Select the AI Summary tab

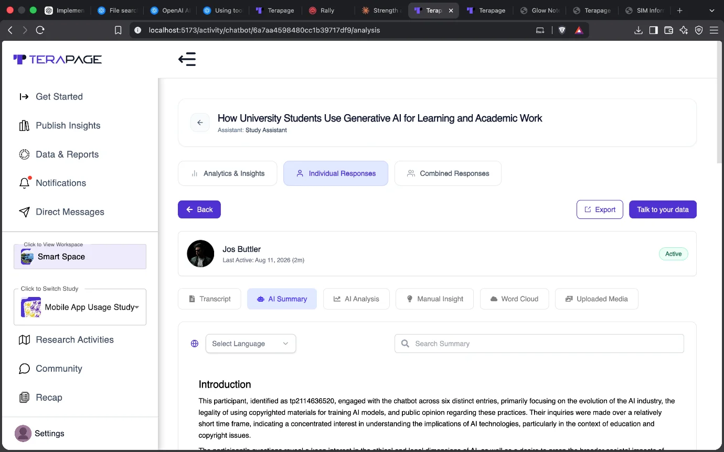[282, 299]
